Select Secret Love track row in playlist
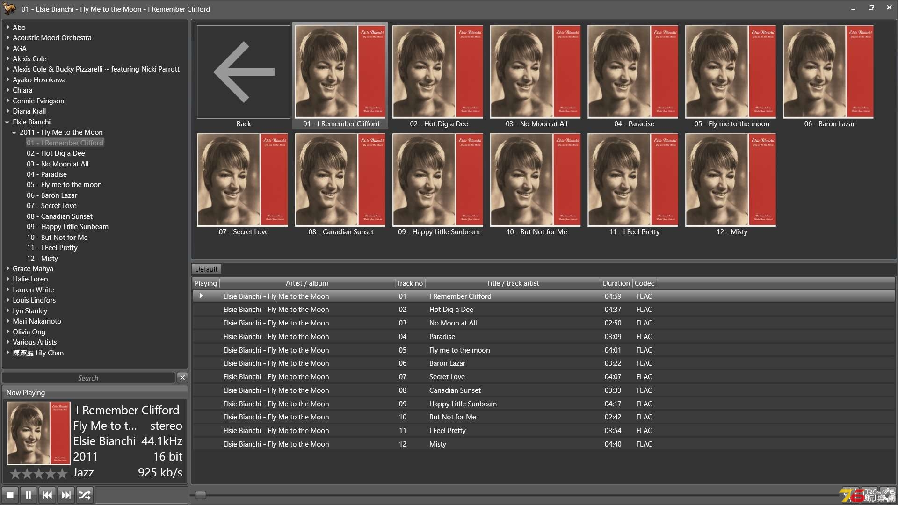This screenshot has width=898, height=505. coord(543,377)
